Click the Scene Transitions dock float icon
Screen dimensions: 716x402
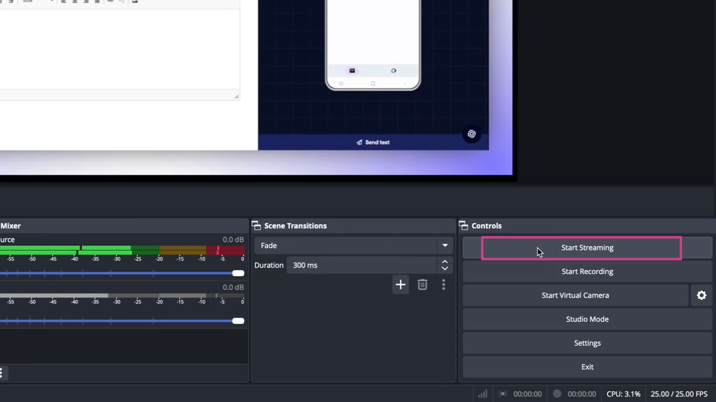256,226
